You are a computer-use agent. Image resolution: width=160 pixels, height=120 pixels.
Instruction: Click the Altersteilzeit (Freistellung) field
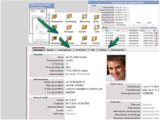pos(151,115)
